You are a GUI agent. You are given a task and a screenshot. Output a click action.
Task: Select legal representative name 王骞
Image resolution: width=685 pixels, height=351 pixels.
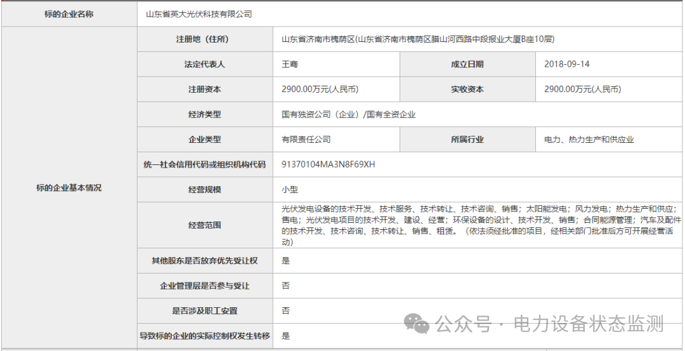coord(290,64)
